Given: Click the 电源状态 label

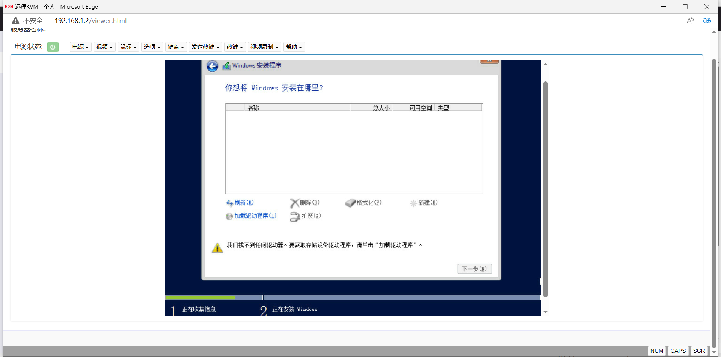Looking at the screenshot, I should pos(29,47).
